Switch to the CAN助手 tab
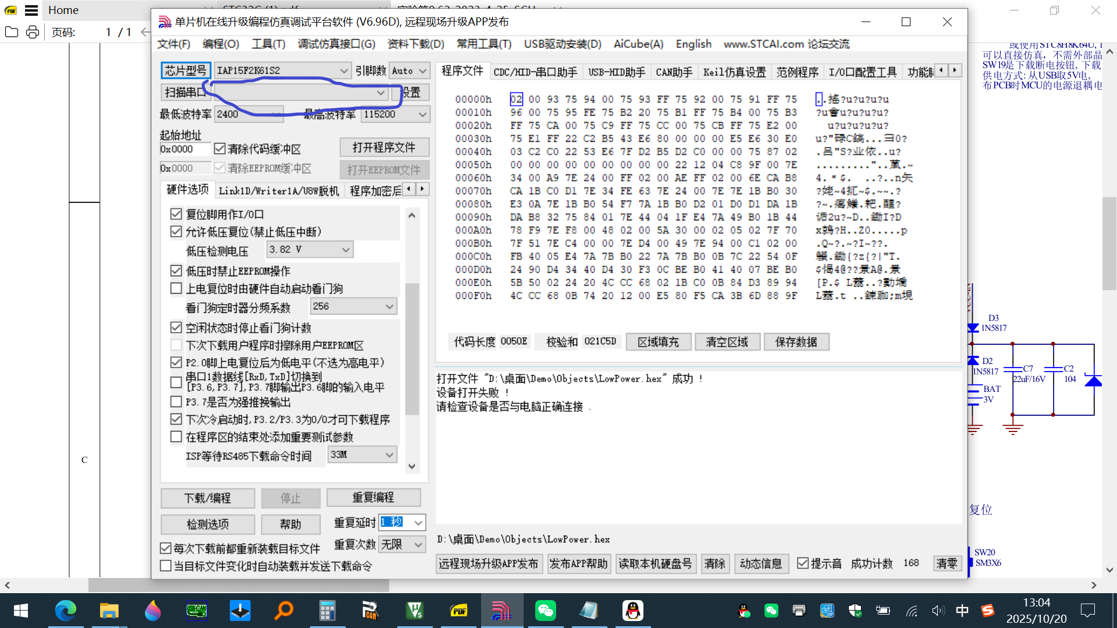This screenshot has width=1117, height=628. point(674,72)
